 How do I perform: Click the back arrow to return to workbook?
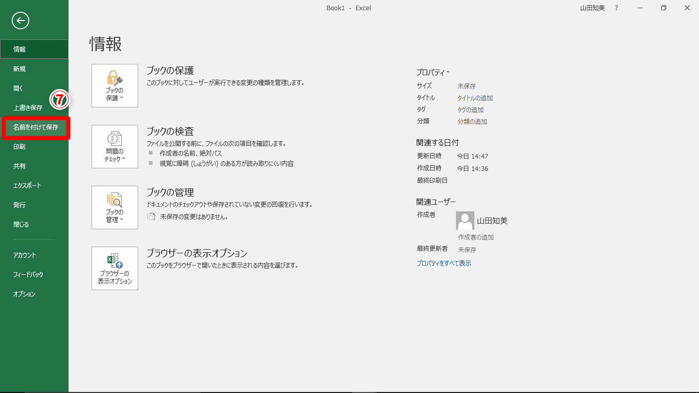click(20, 20)
